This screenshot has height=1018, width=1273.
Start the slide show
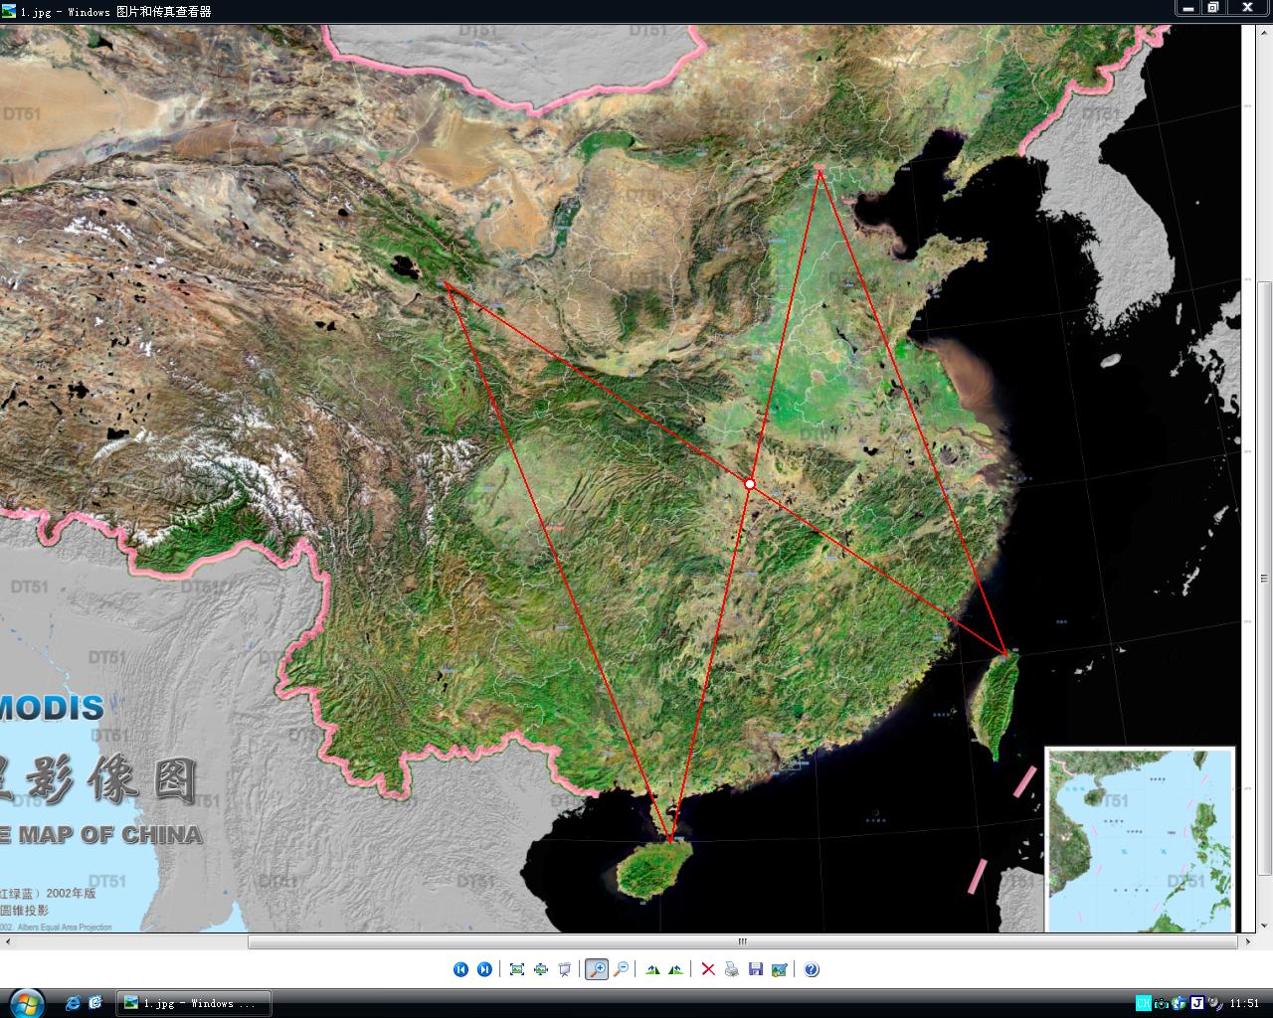click(565, 969)
